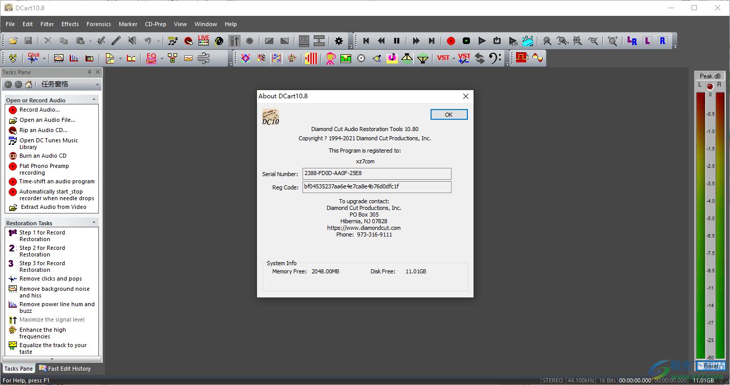730x385 pixels.
Task: Expand the 任务窗格 dropdown arrow
Action: (97, 84)
